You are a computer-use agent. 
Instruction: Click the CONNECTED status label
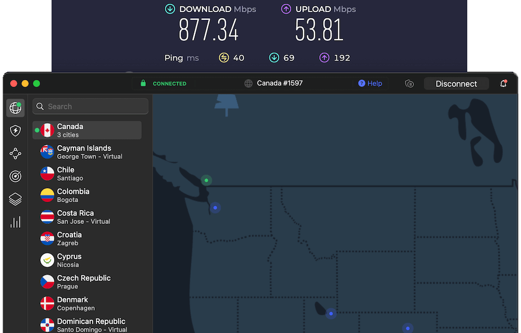[169, 84]
